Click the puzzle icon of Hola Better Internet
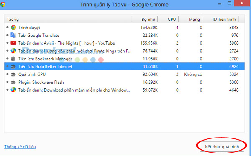251x156 pixels. [13, 66]
